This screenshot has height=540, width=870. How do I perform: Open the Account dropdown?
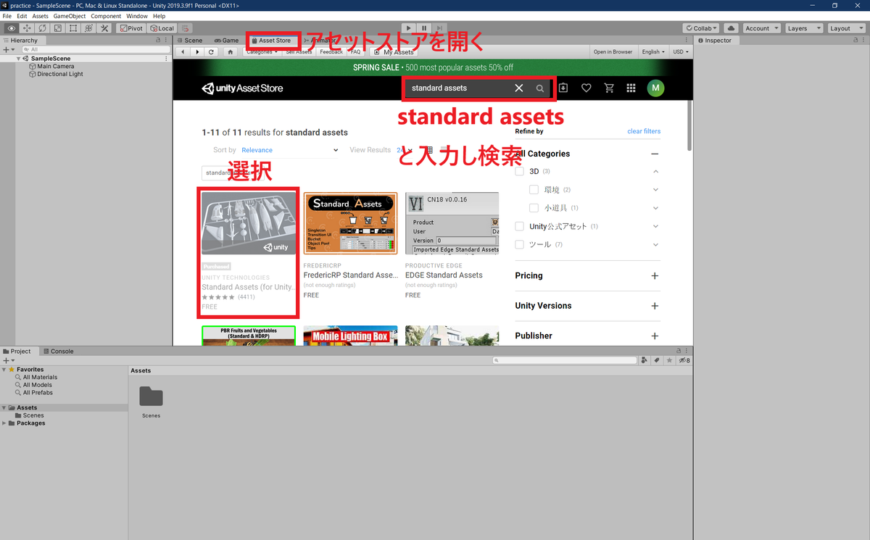coord(761,28)
